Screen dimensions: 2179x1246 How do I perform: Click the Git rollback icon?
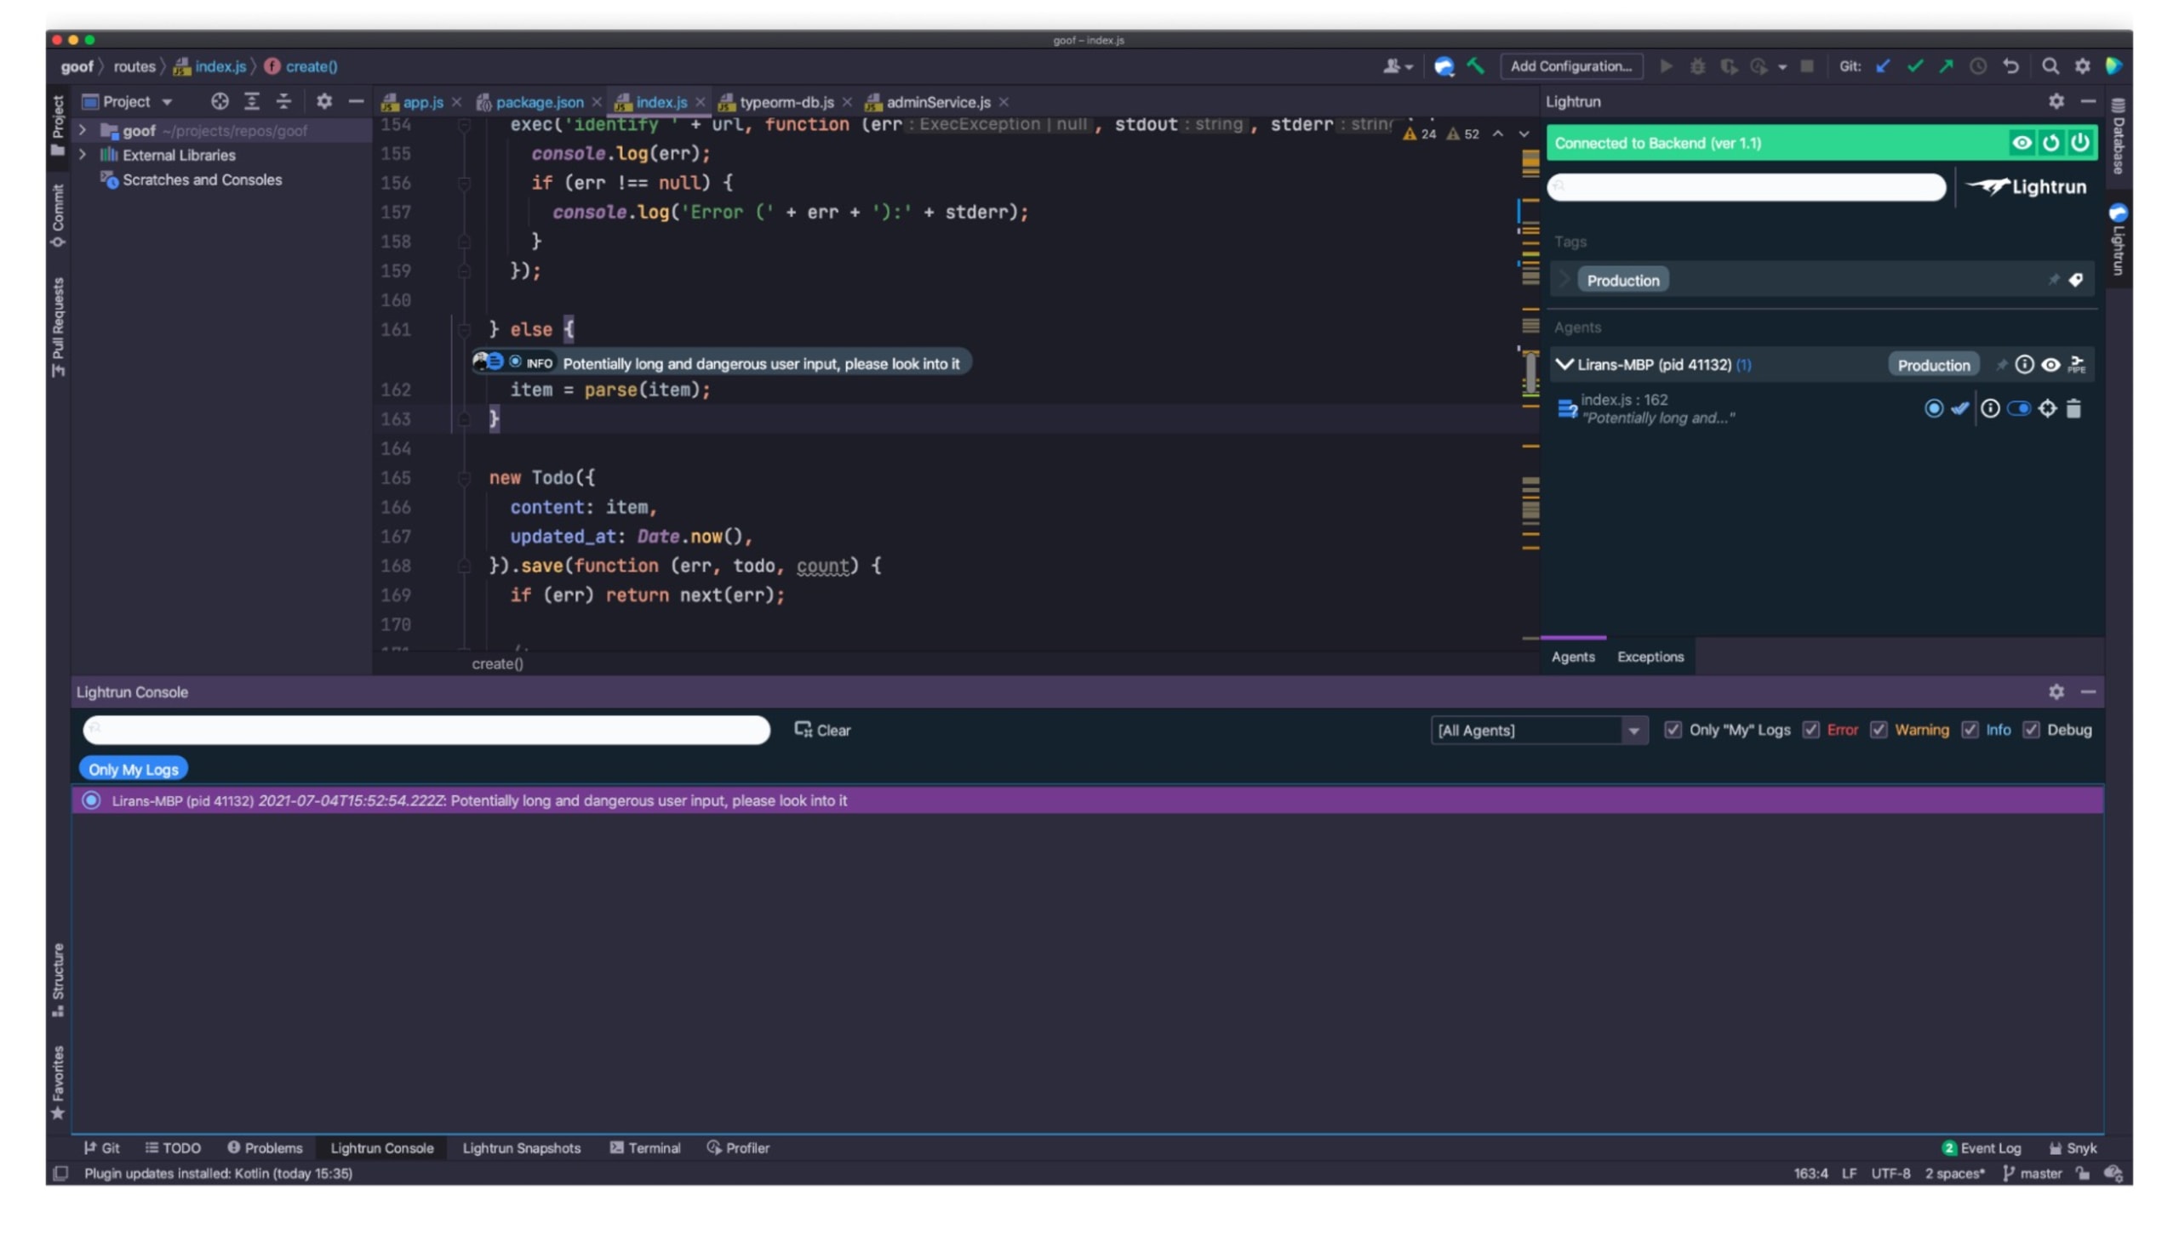tap(2010, 65)
